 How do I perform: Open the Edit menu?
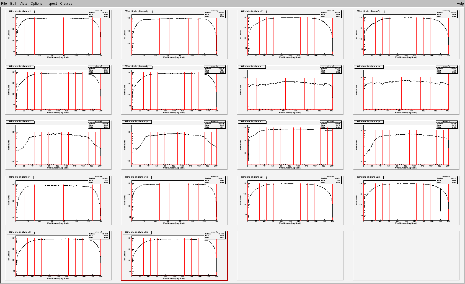point(13,3)
